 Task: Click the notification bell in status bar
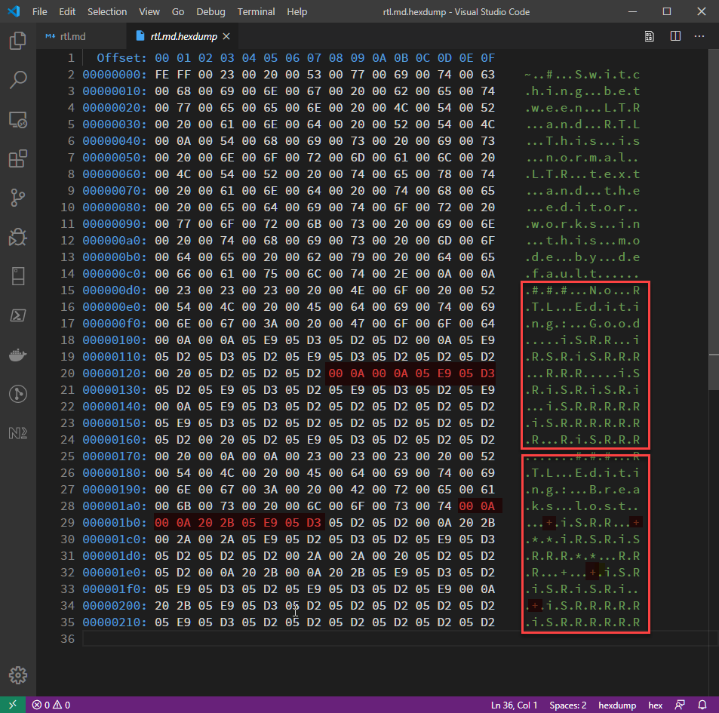(702, 705)
